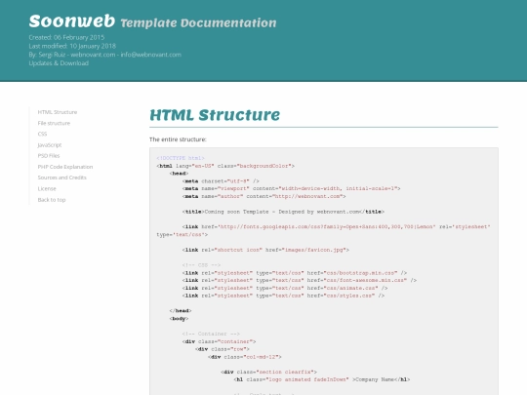Image resolution: width=527 pixels, height=395 pixels.
Task: Go to Sources and Credits link
Action: (x=61, y=178)
